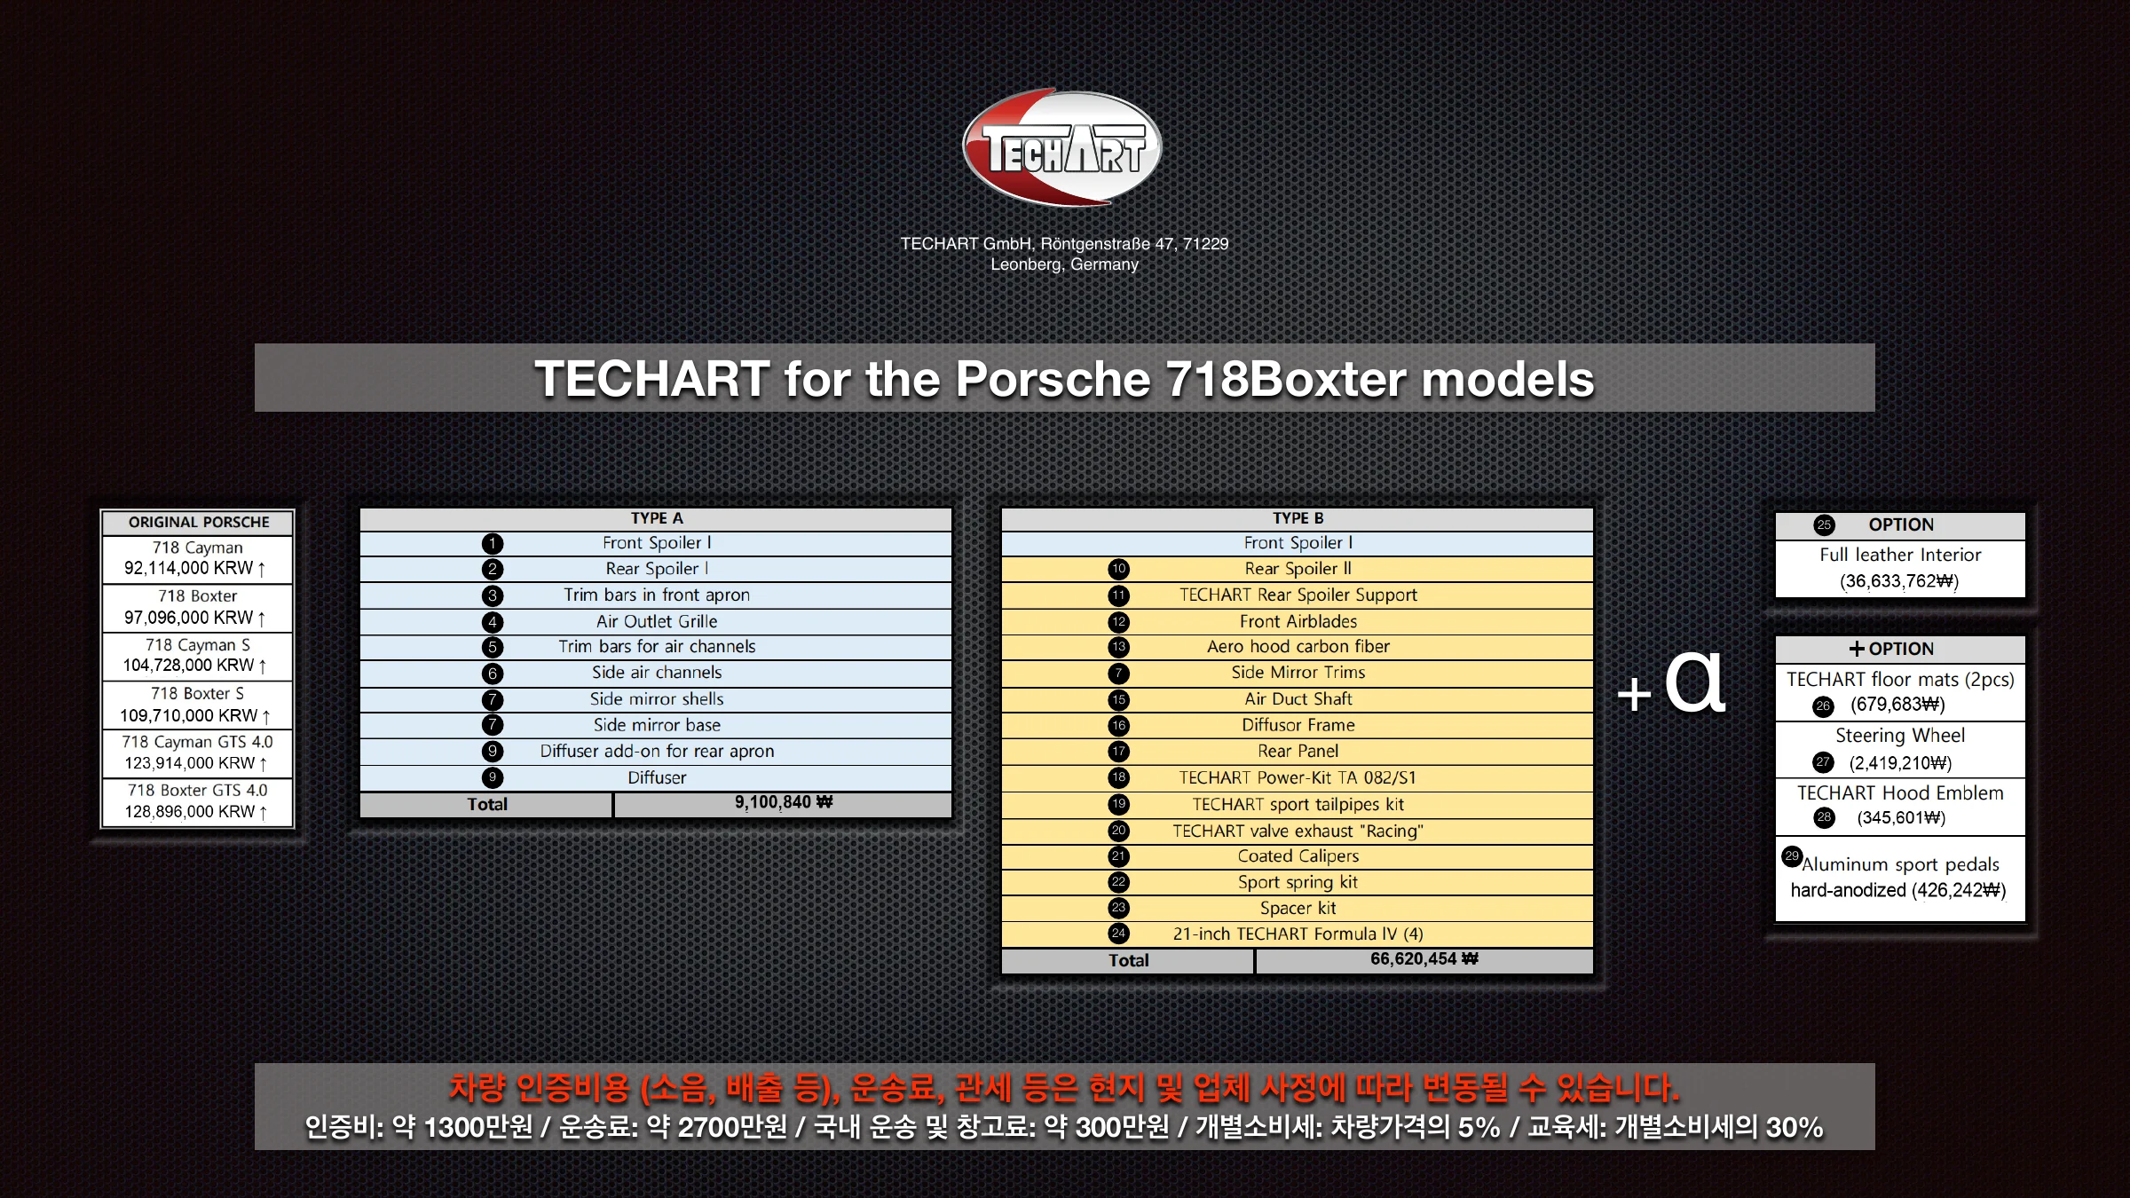Click the '+α' symbol between tables
This screenshot has height=1198, width=2130.
pyautogui.click(x=1670, y=682)
